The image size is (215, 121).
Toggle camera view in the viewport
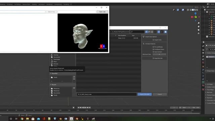click(199, 30)
